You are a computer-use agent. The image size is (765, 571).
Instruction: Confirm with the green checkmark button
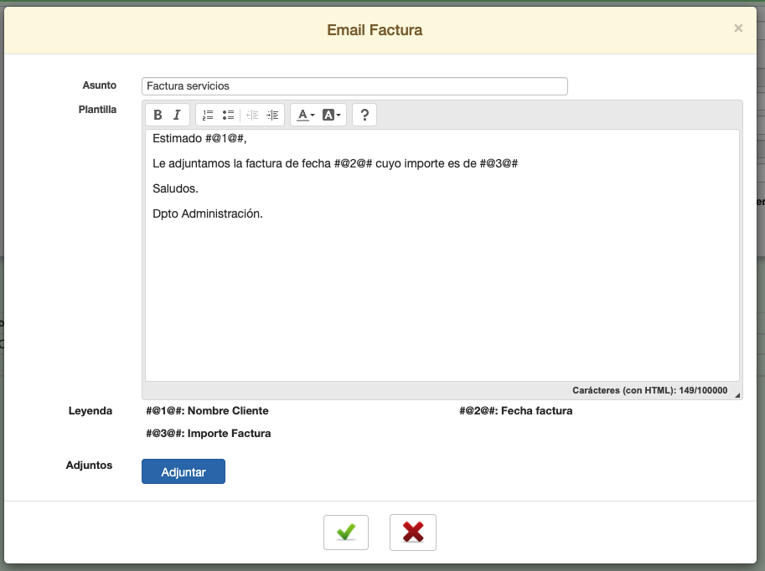click(346, 532)
